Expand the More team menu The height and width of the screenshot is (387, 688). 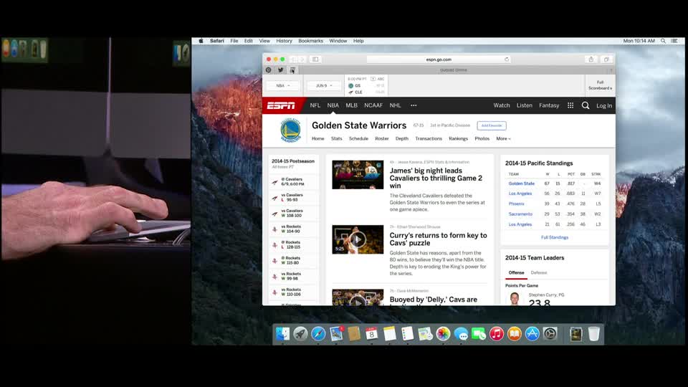click(x=503, y=138)
